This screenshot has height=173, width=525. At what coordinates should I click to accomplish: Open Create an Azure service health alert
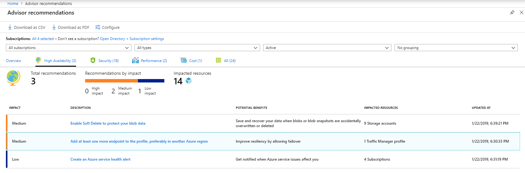[x=100, y=159]
